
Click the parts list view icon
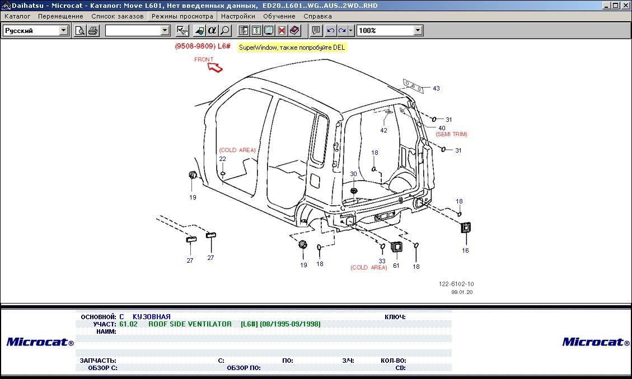tap(244, 31)
